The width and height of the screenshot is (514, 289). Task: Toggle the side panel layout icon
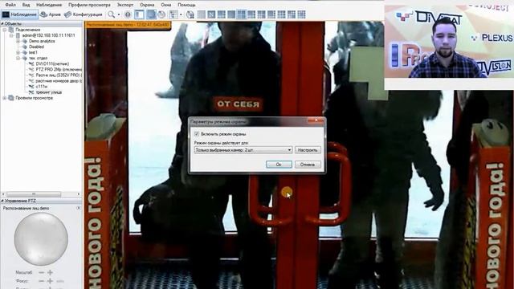[x=139, y=14]
